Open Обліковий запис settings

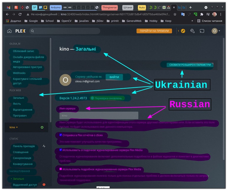(x=24, y=51)
